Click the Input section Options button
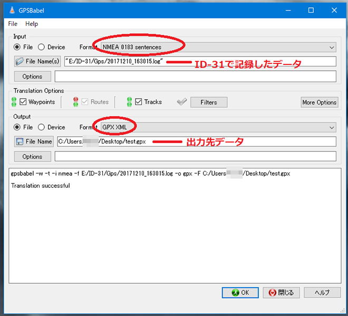Image resolution: width=348 pixels, height=316 pixels. (33, 76)
